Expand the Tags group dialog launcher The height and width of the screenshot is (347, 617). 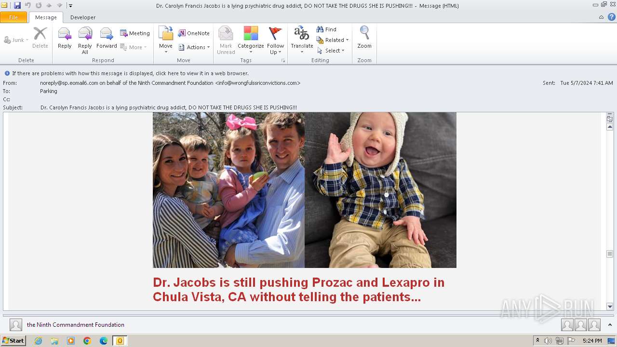(x=283, y=61)
